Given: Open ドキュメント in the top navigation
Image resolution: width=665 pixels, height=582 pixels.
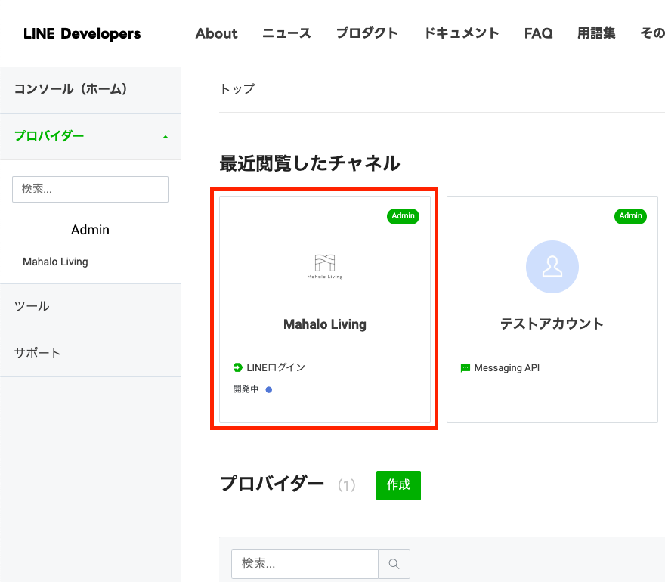Looking at the screenshot, I should point(462,33).
